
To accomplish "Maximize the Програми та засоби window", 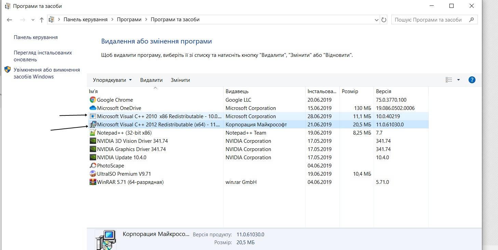I will pos(451,6).
